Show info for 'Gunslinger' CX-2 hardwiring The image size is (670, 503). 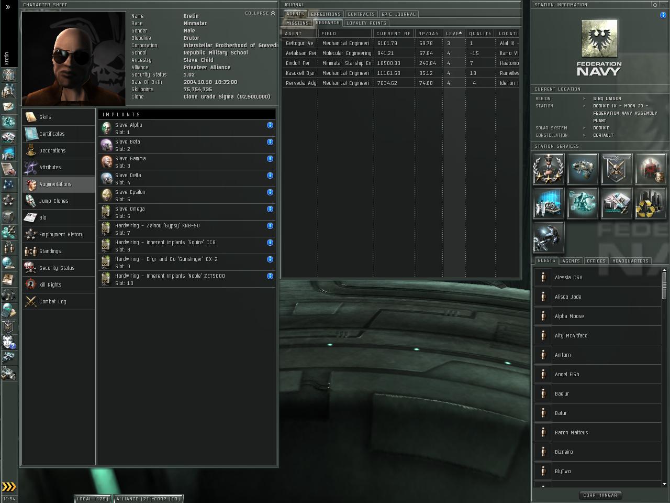pos(270,259)
